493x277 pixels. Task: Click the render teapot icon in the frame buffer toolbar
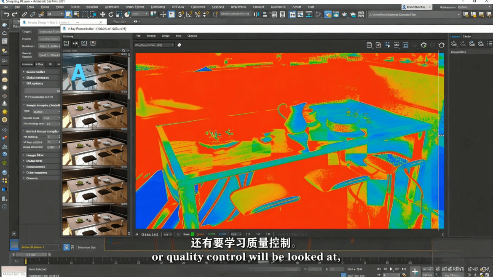click(x=423, y=44)
